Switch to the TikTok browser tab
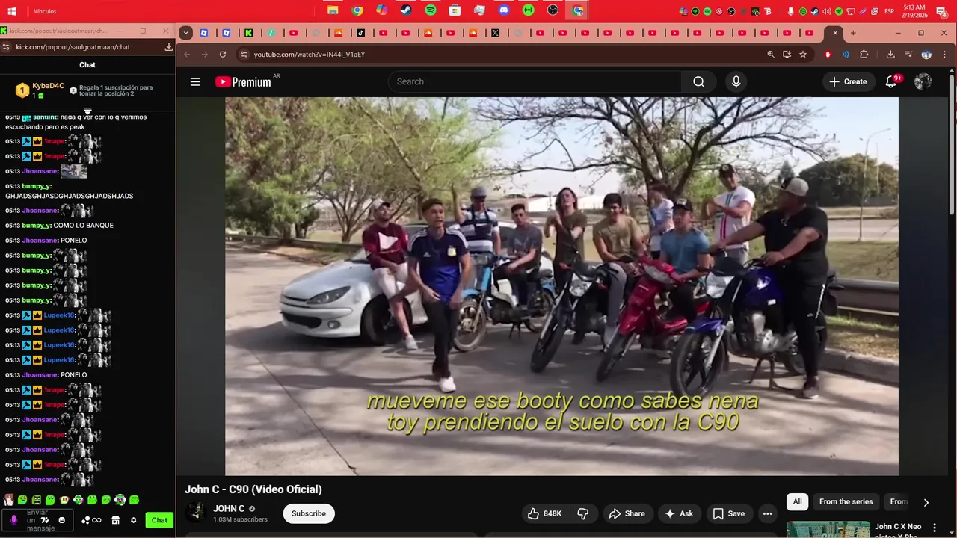957x538 pixels. tap(360, 33)
